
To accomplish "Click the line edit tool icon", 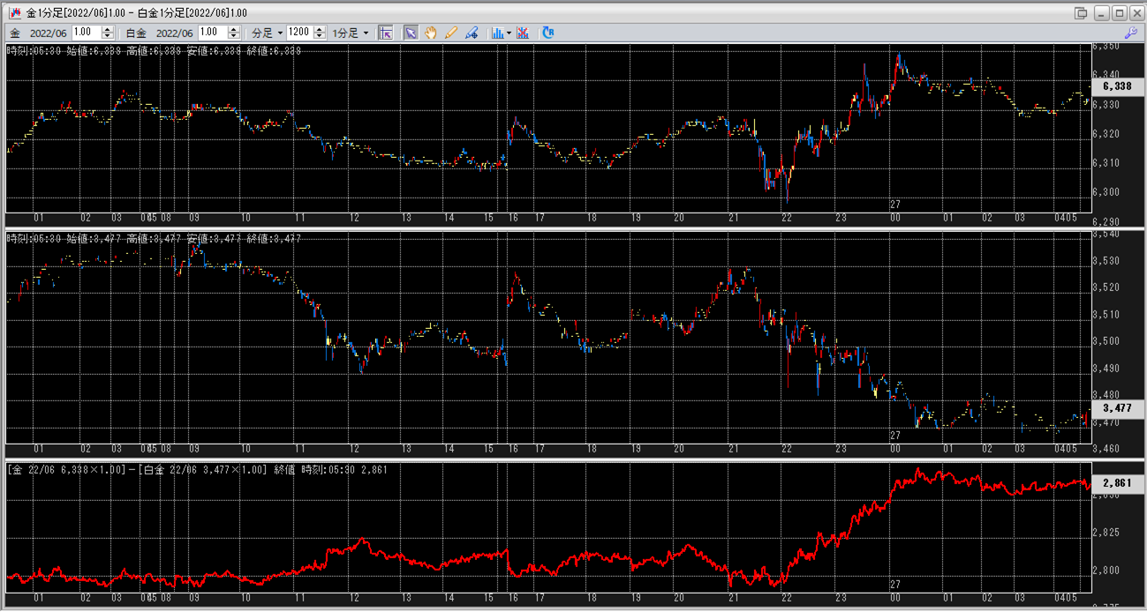I will tap(472, 33).
